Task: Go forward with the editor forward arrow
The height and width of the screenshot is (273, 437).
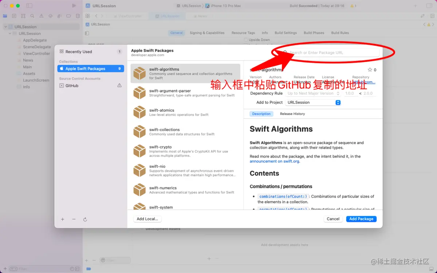Action: point(102,16)
